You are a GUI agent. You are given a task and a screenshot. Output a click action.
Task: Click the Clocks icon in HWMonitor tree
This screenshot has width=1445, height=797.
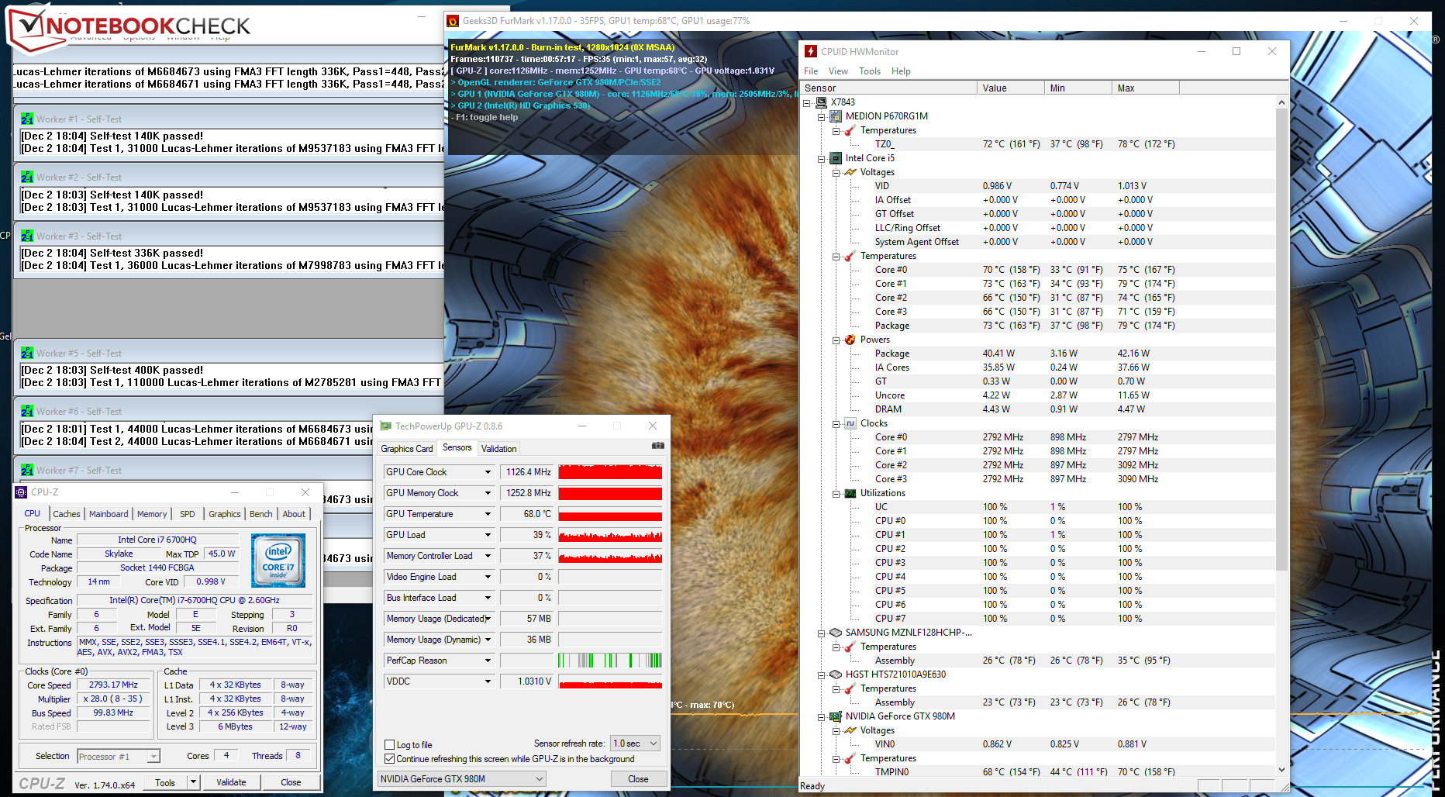(x=850, y=423)
